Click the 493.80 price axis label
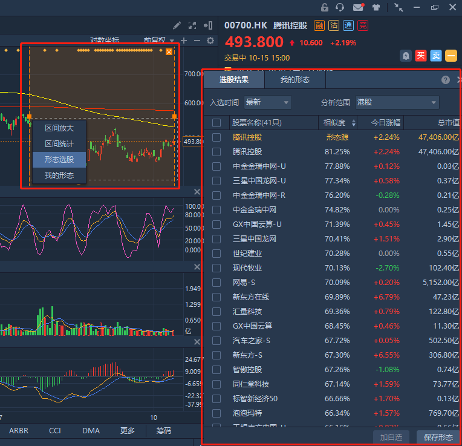Screen dimensions: 462x446 [193, 142]
